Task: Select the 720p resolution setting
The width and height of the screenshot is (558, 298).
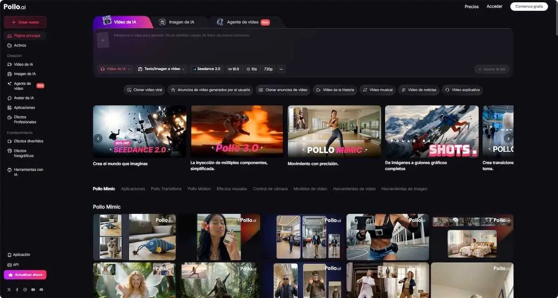Action: point(267,69)
